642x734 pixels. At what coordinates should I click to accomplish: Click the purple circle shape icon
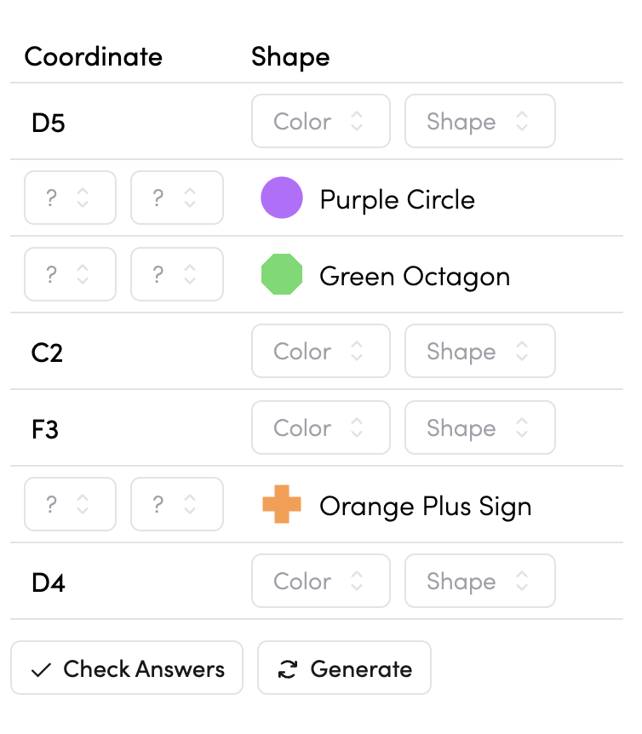[x=282, y=198]
